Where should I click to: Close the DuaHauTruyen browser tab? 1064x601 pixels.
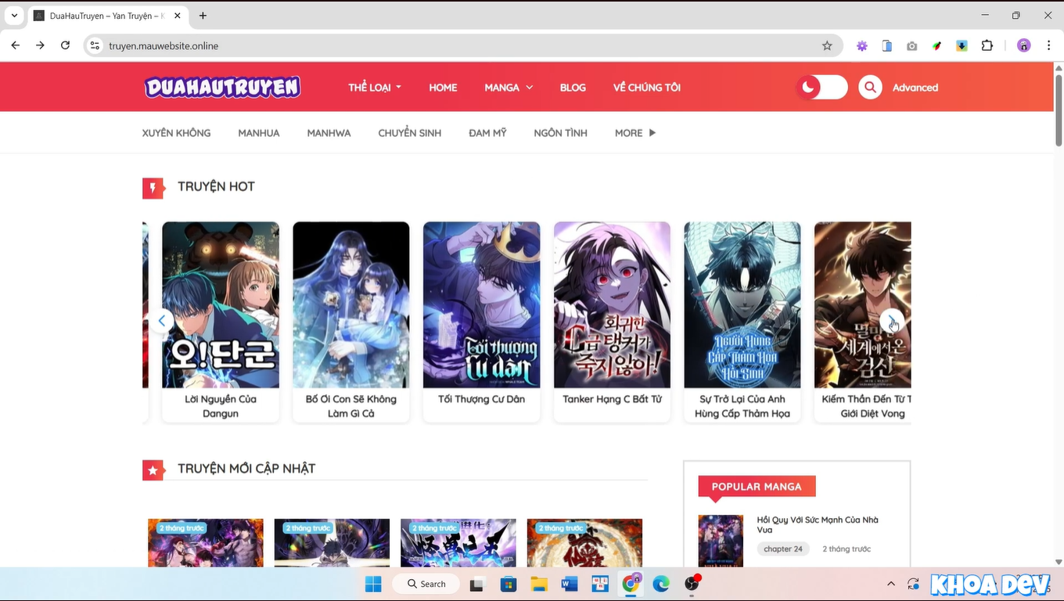click(178, 16)
